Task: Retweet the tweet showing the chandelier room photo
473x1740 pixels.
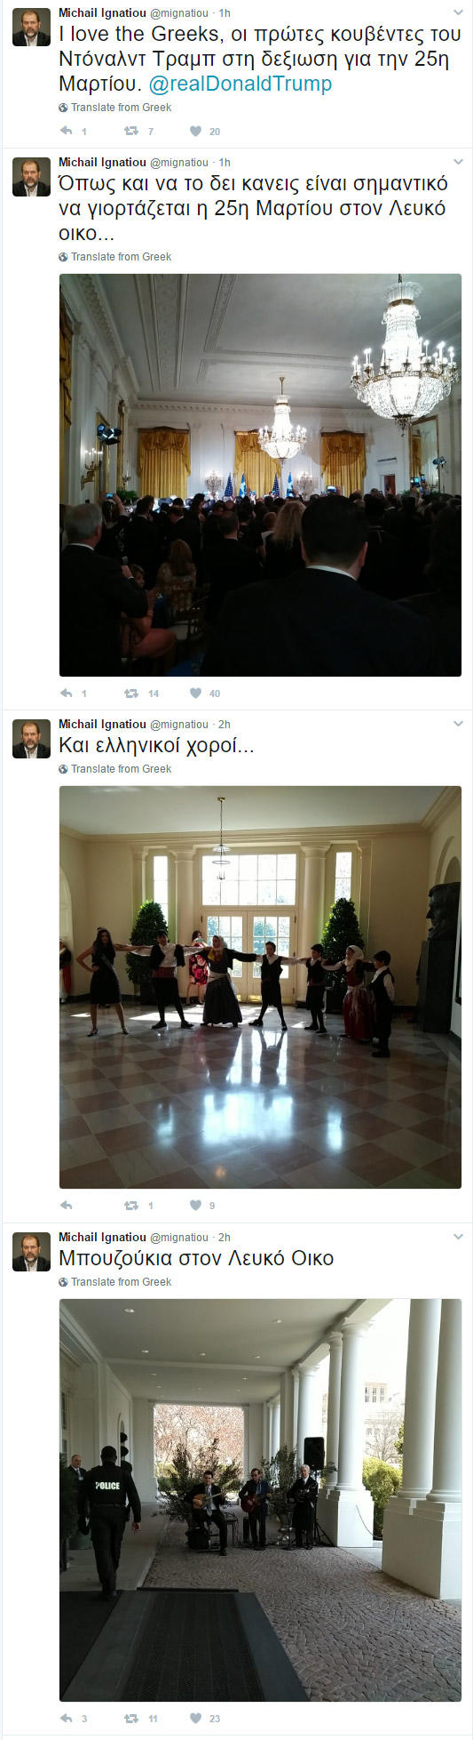Action: [131, 693]
